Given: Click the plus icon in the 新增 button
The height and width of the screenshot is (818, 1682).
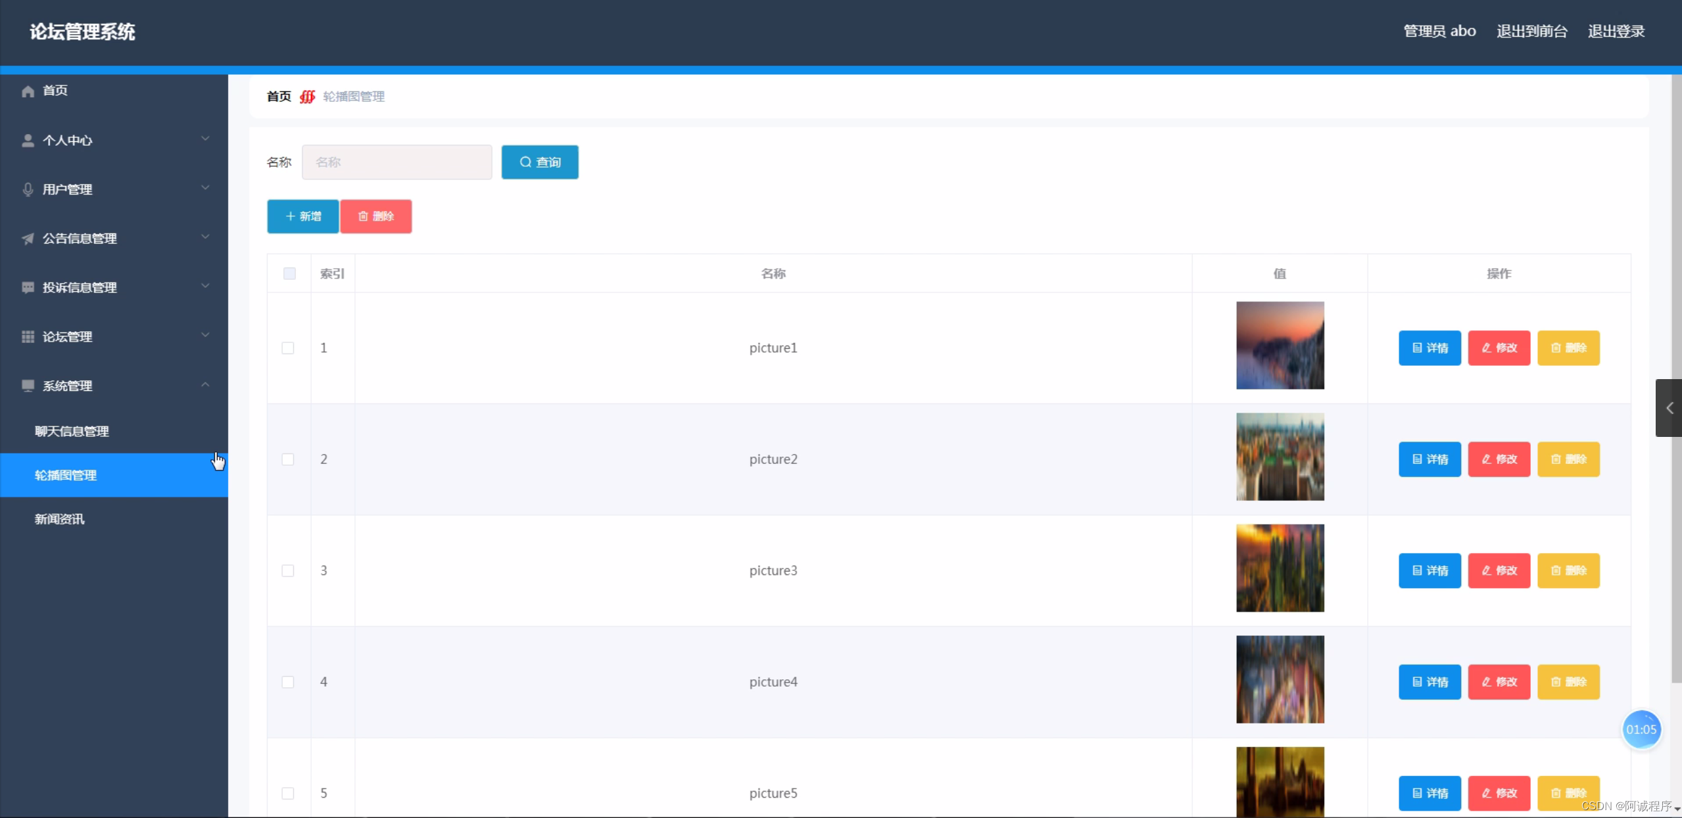Looking at the screenshot, I should [x=290, y=216].
